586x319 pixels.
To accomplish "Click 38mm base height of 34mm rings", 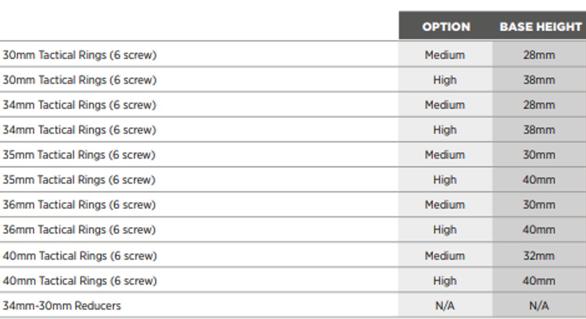I will pyautogui.click(x=539, y=130).
